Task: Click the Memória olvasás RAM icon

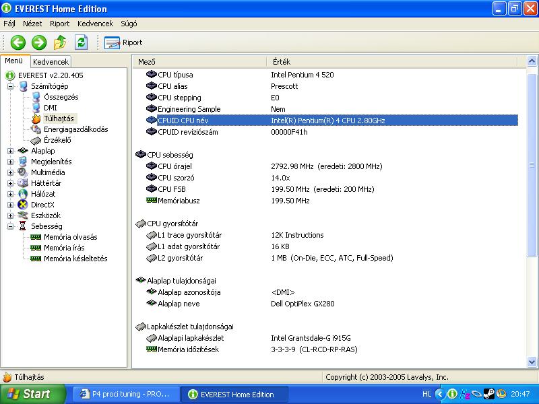Action: [36, 237]
